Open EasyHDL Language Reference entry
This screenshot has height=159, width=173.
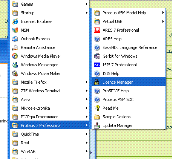[129, 47]
